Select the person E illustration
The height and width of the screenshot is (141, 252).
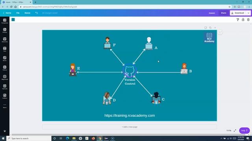pos(73,70)
